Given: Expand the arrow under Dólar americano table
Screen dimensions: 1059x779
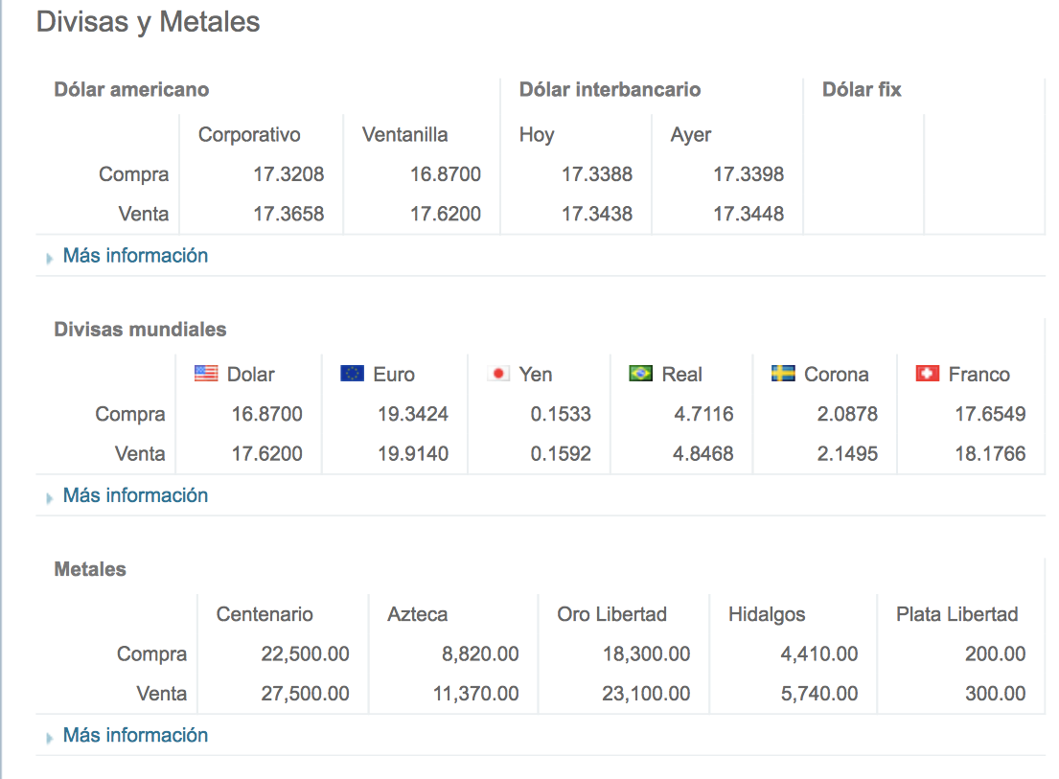Looking at the screenshot, I should [50, 258].
